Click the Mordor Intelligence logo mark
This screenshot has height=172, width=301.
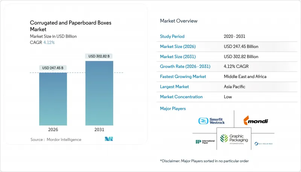[x=109, y=139]
